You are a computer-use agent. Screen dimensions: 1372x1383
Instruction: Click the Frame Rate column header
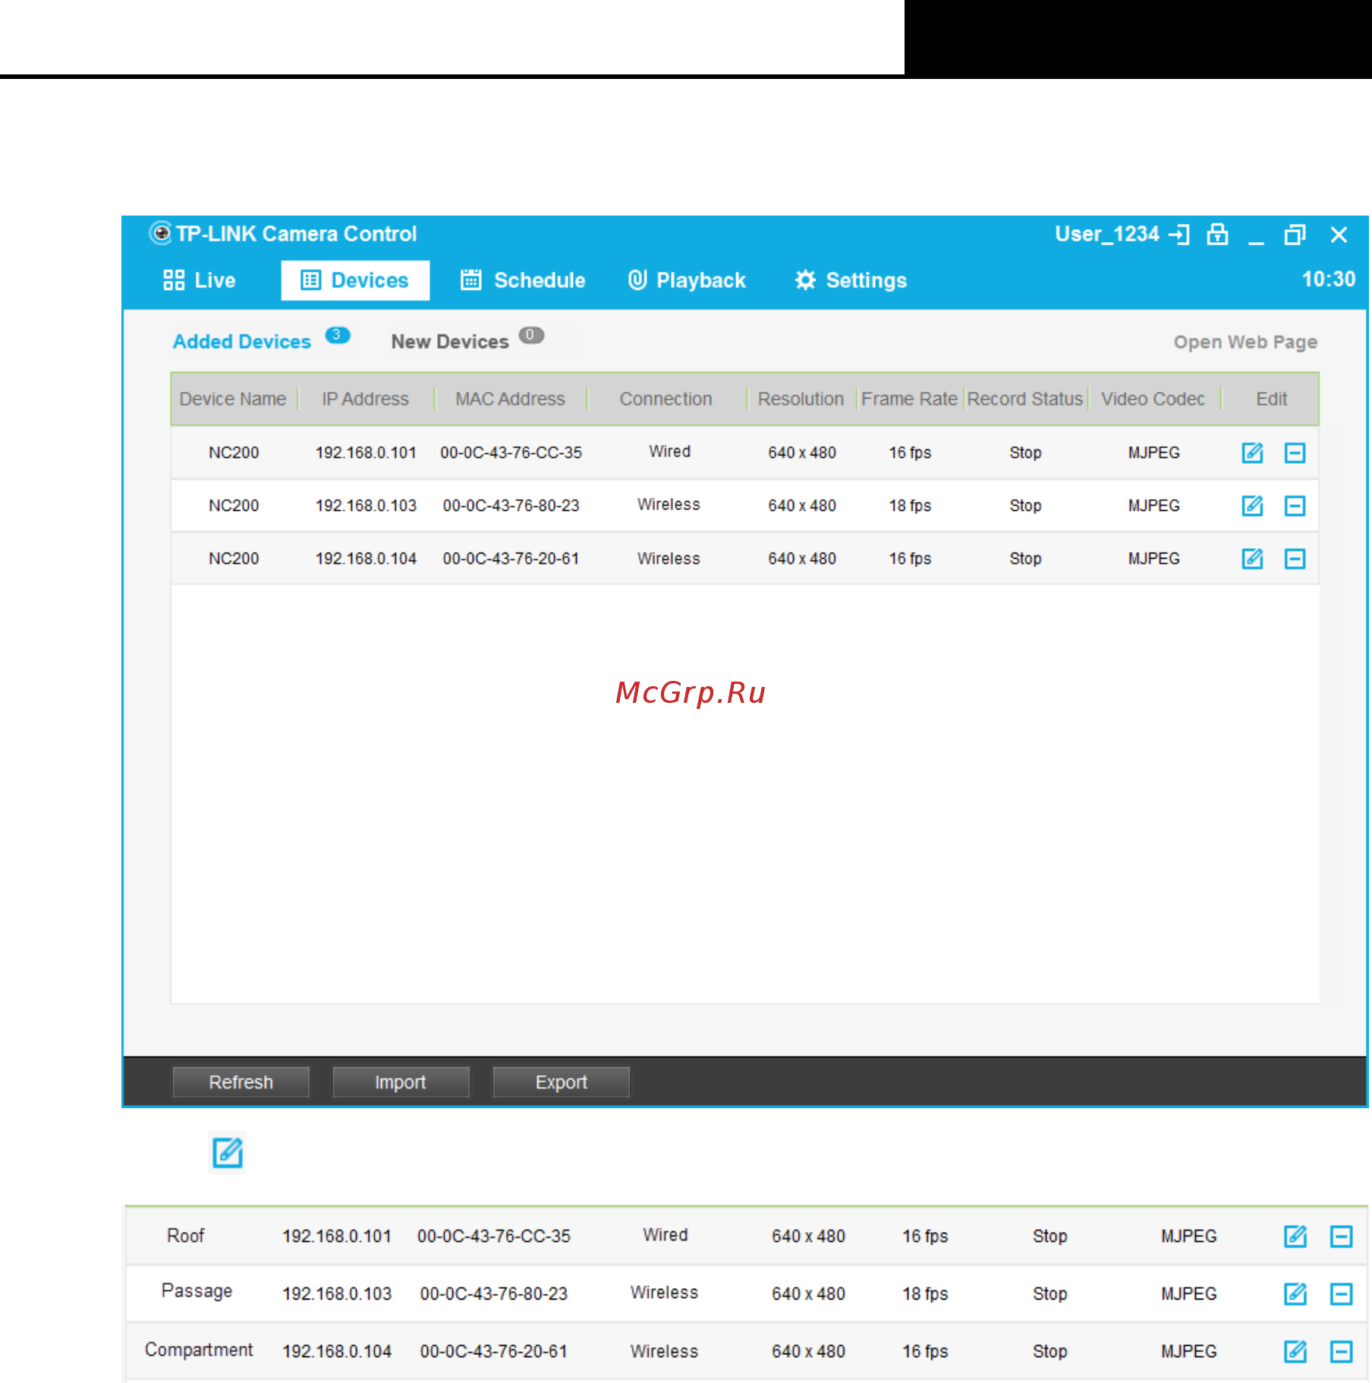[x=909, y=399]
